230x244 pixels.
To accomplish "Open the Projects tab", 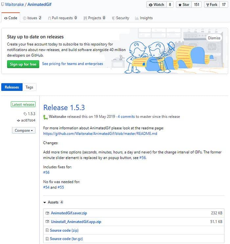I will 94,18.
